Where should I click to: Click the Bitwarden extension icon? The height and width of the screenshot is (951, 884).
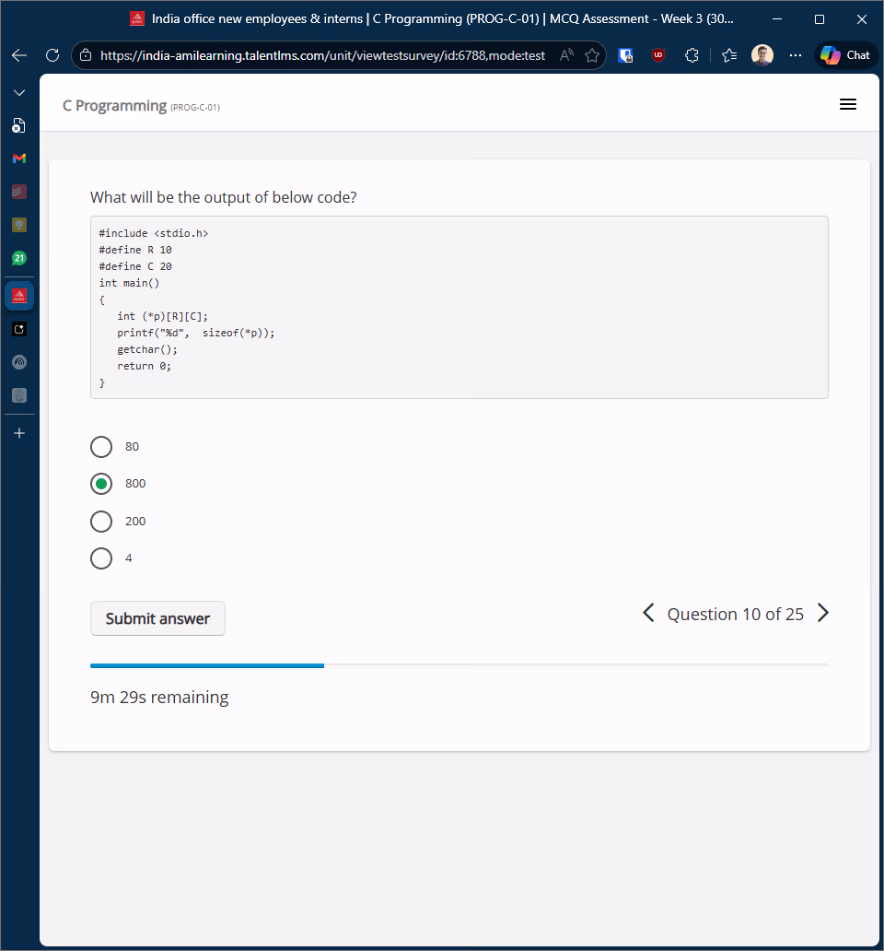625,55
